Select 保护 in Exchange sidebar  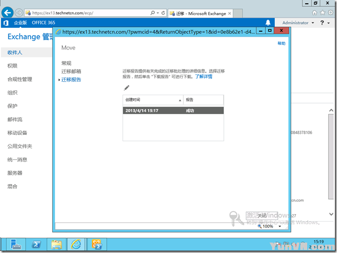coord(12,106)
